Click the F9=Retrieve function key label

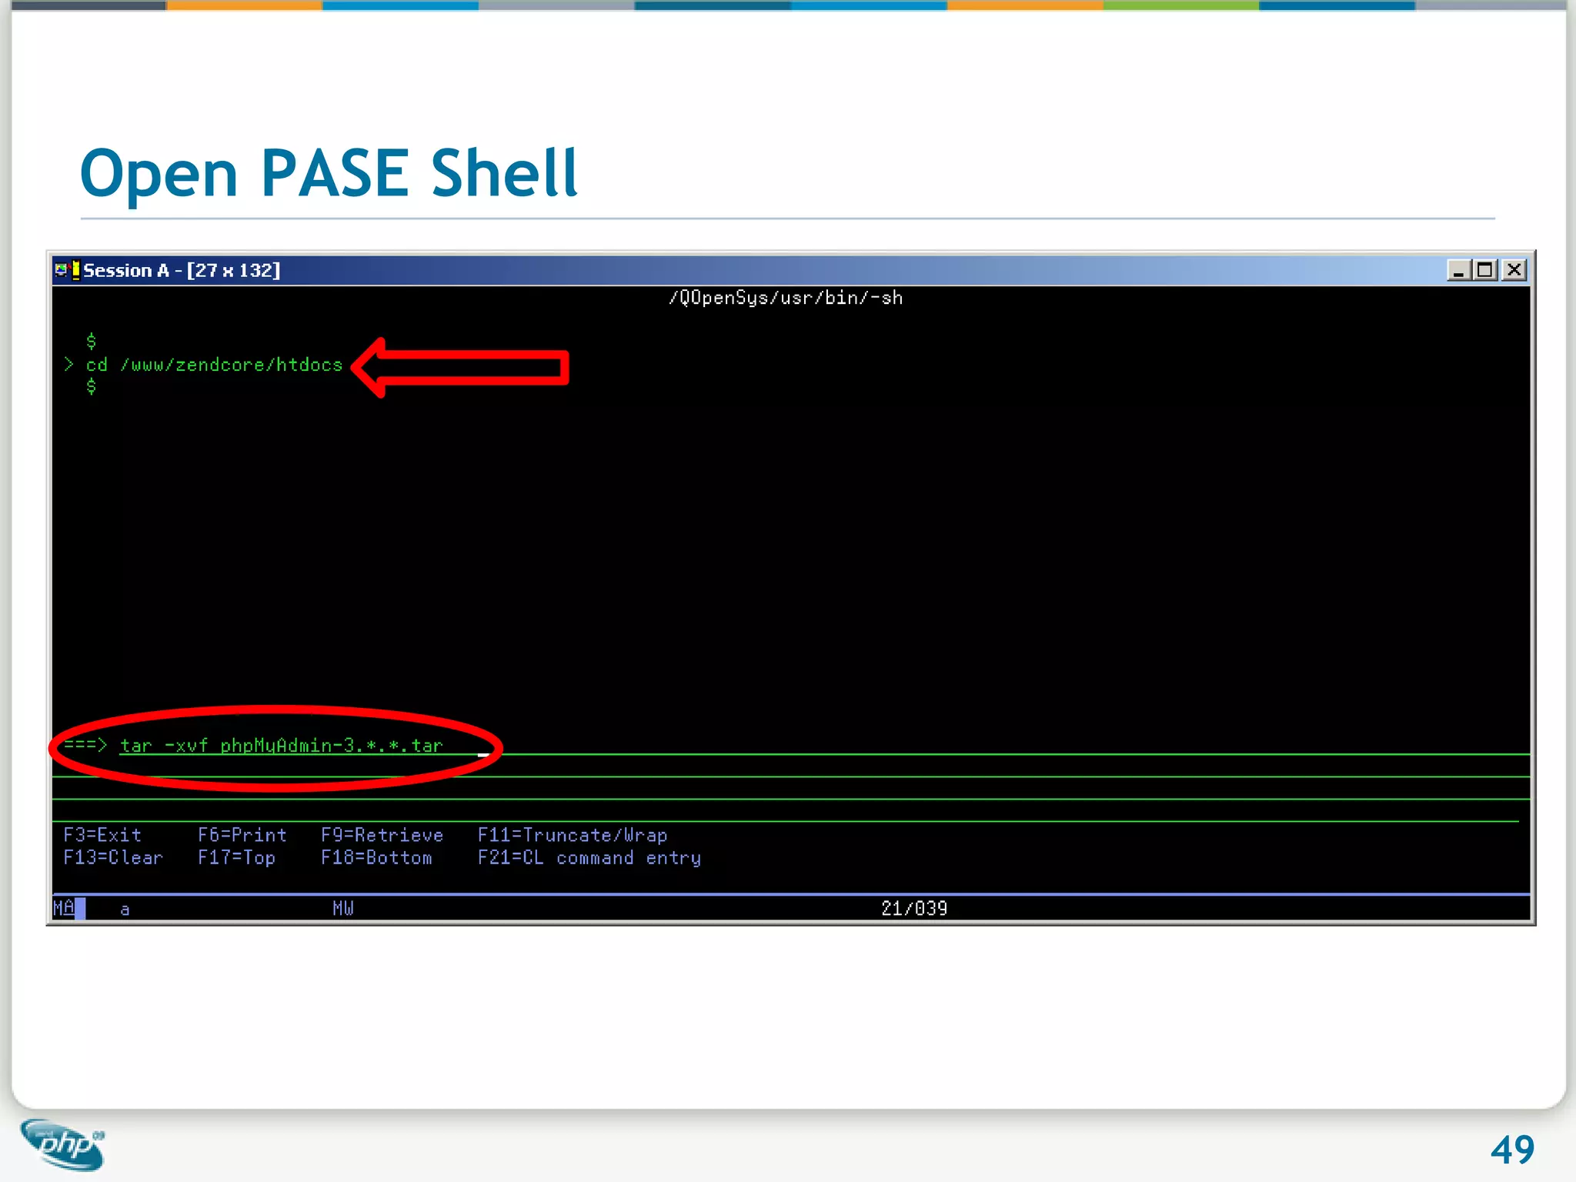382,835
